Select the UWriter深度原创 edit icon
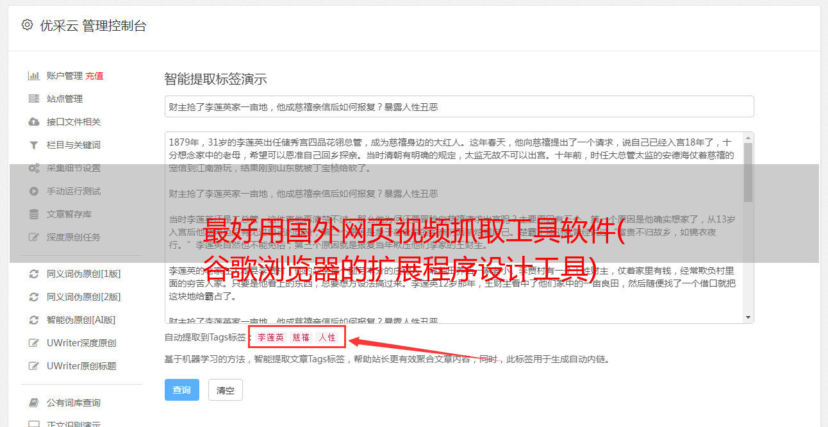The width and height of the screenshot is (828, 427). coord(34,343)
